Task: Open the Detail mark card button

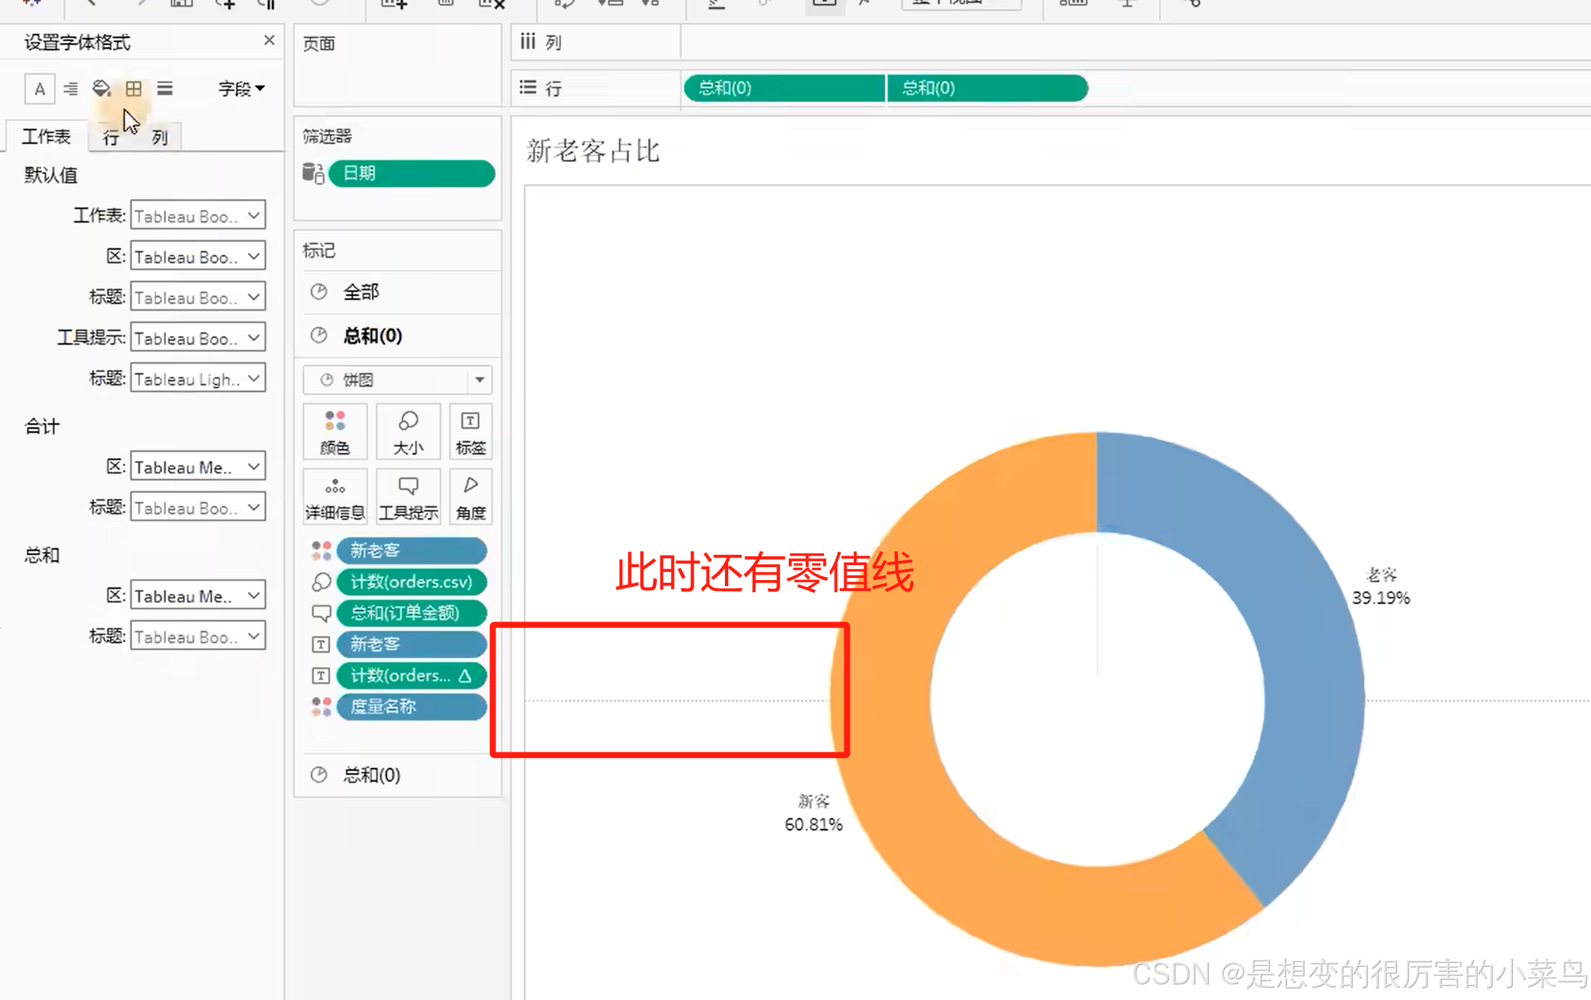Action: click(335, 497)
